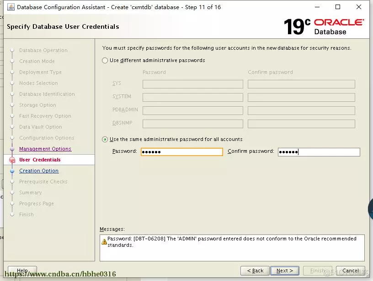Click the Cancel button
Screen dimensions: 373x281
(x=351, y=271)
